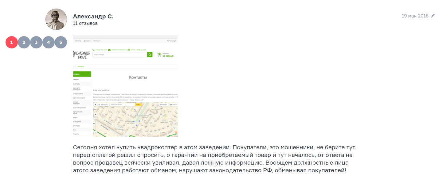The height and width of the screenshot is (175, 439).
Task: Open the attached Remember Drive screenshot
Action: point(125,86)
